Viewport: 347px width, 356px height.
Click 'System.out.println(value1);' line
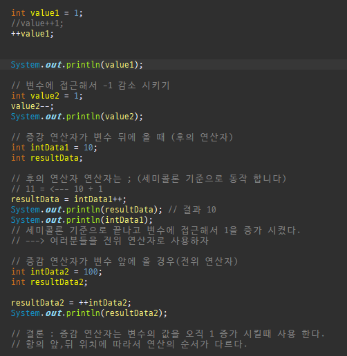77,65
